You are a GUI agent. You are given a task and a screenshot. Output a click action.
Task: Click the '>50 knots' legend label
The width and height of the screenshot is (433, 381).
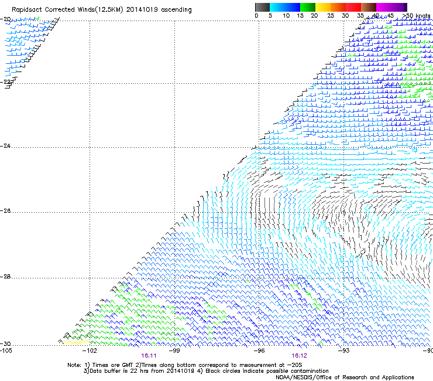tap(416, 16)
